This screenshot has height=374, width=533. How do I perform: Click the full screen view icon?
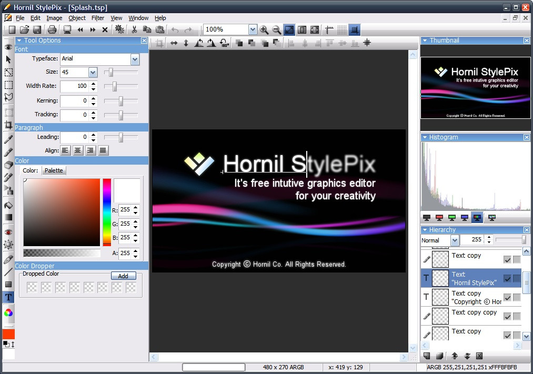pos(315,30)
